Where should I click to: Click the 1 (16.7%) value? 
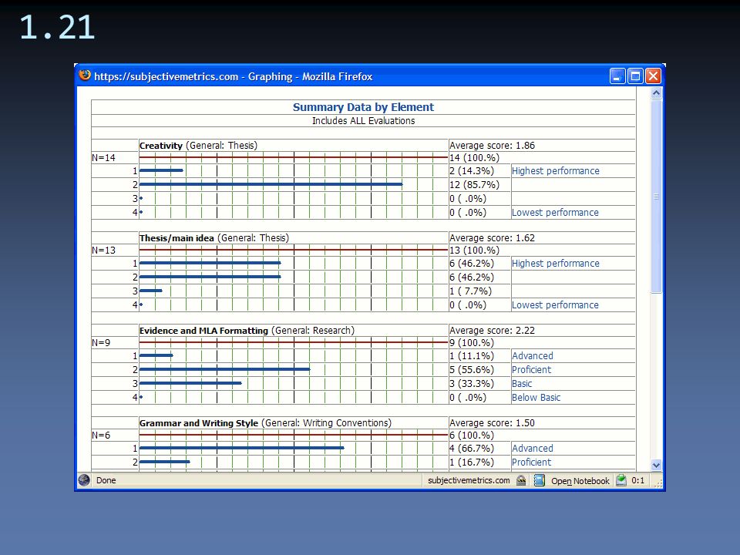[472, 462]
